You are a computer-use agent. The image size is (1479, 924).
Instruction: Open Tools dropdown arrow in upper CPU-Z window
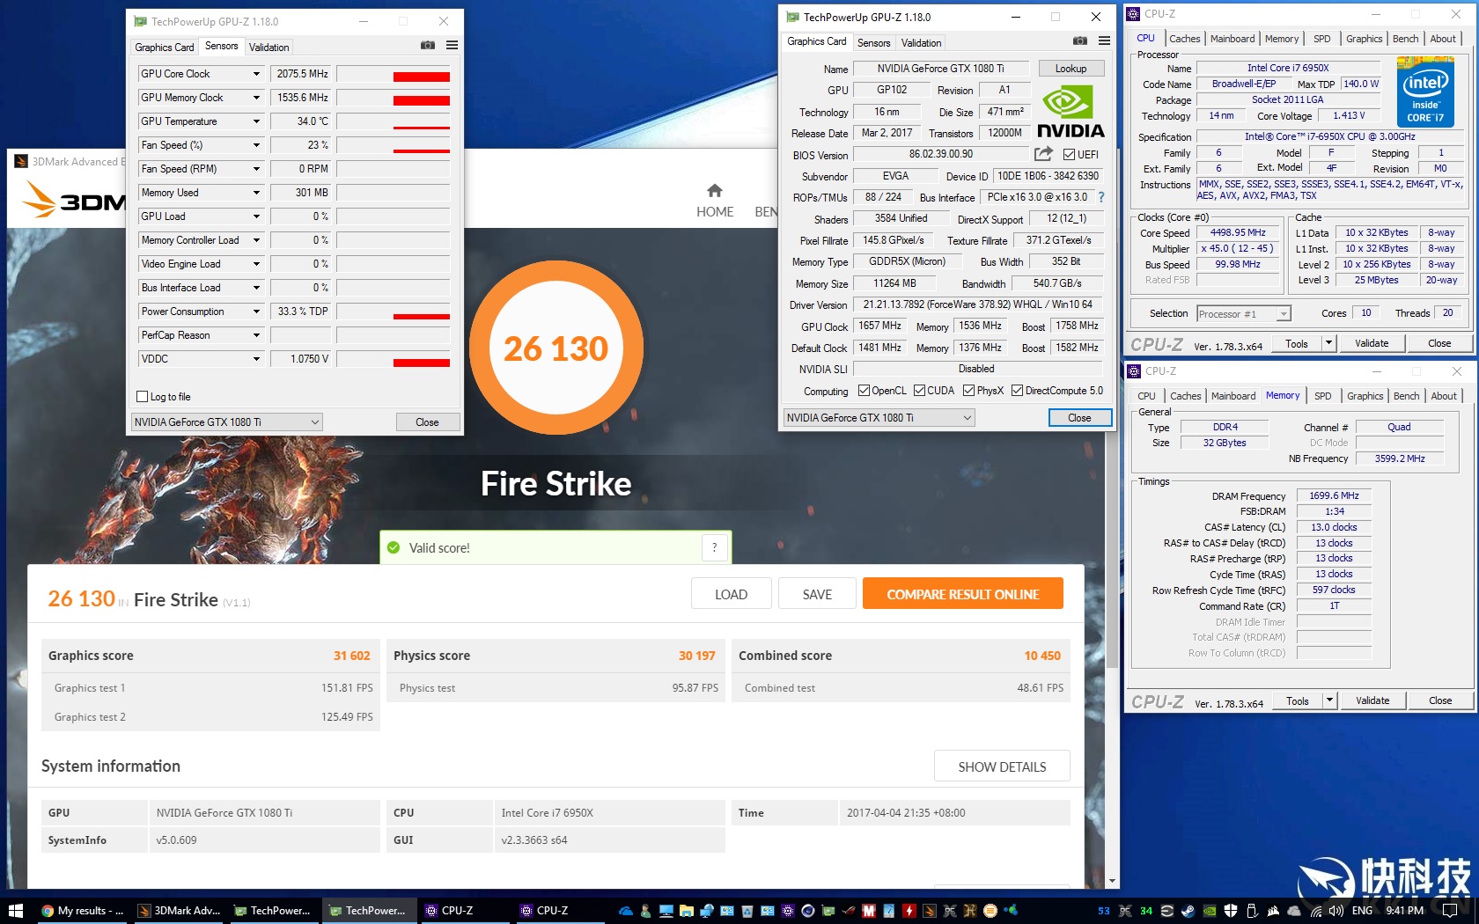[x=1328, y=343]
